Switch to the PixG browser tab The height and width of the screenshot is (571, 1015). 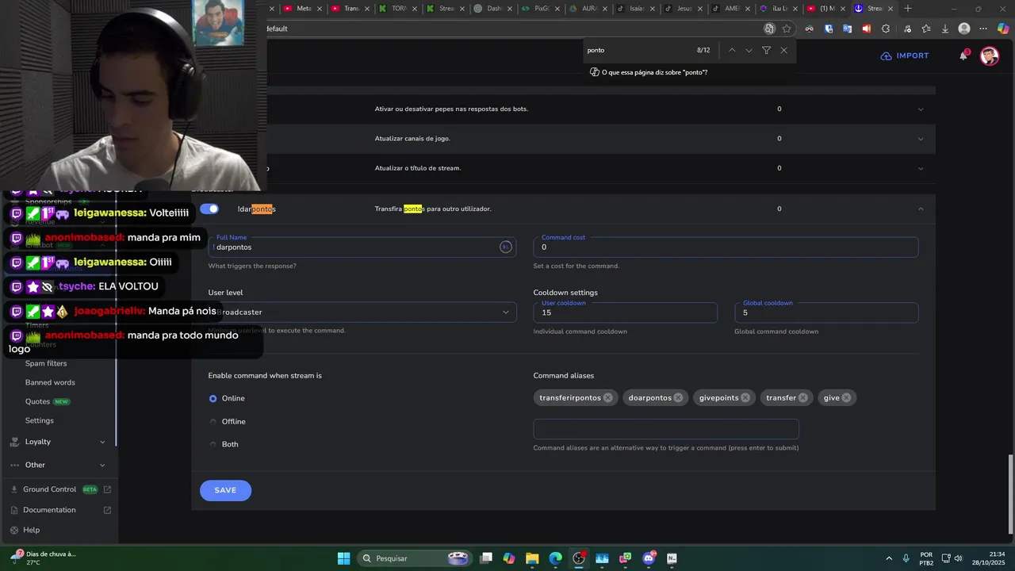click(539, 9)
